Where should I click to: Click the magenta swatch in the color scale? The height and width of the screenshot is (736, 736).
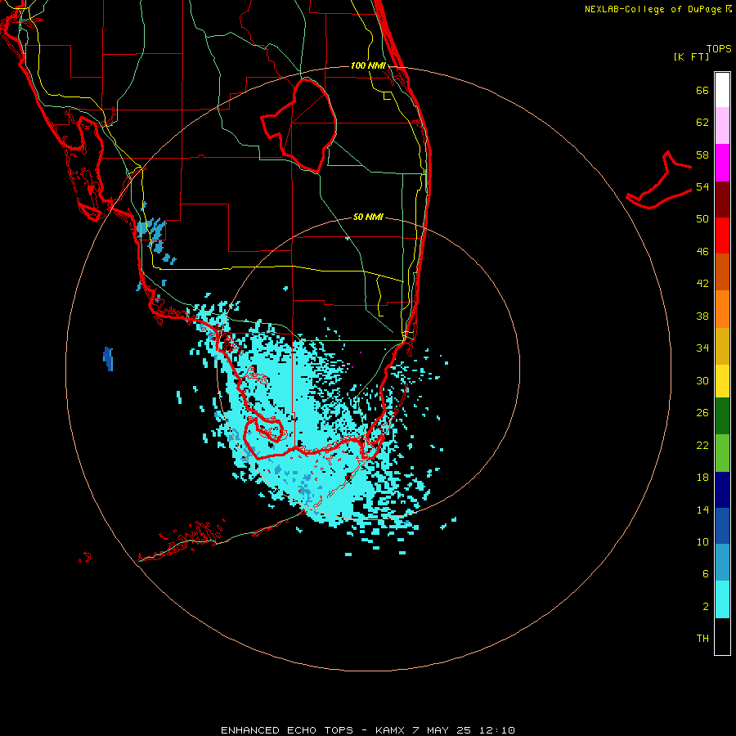tap(722, 163)
